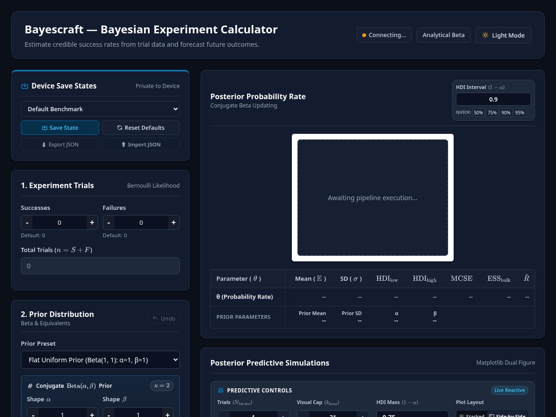Click the Connecting status indicator
556x417 pixels.
point(384,35)
